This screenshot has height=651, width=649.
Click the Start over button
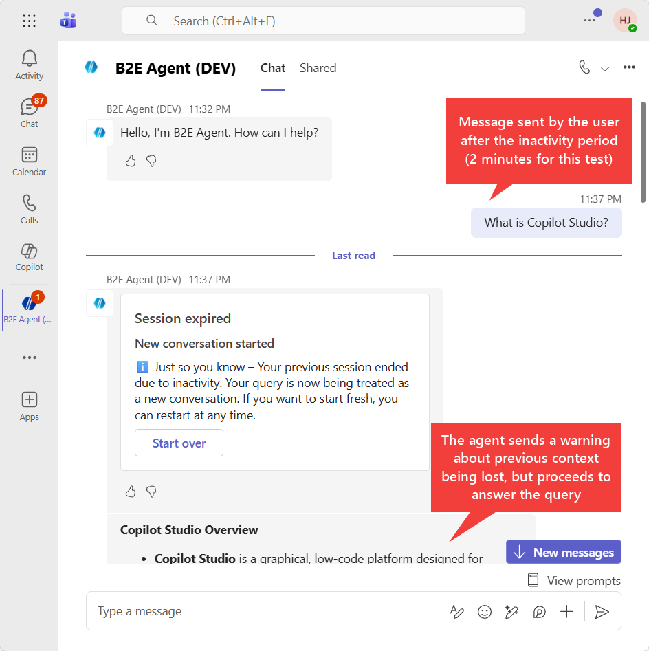click(179, 443)
